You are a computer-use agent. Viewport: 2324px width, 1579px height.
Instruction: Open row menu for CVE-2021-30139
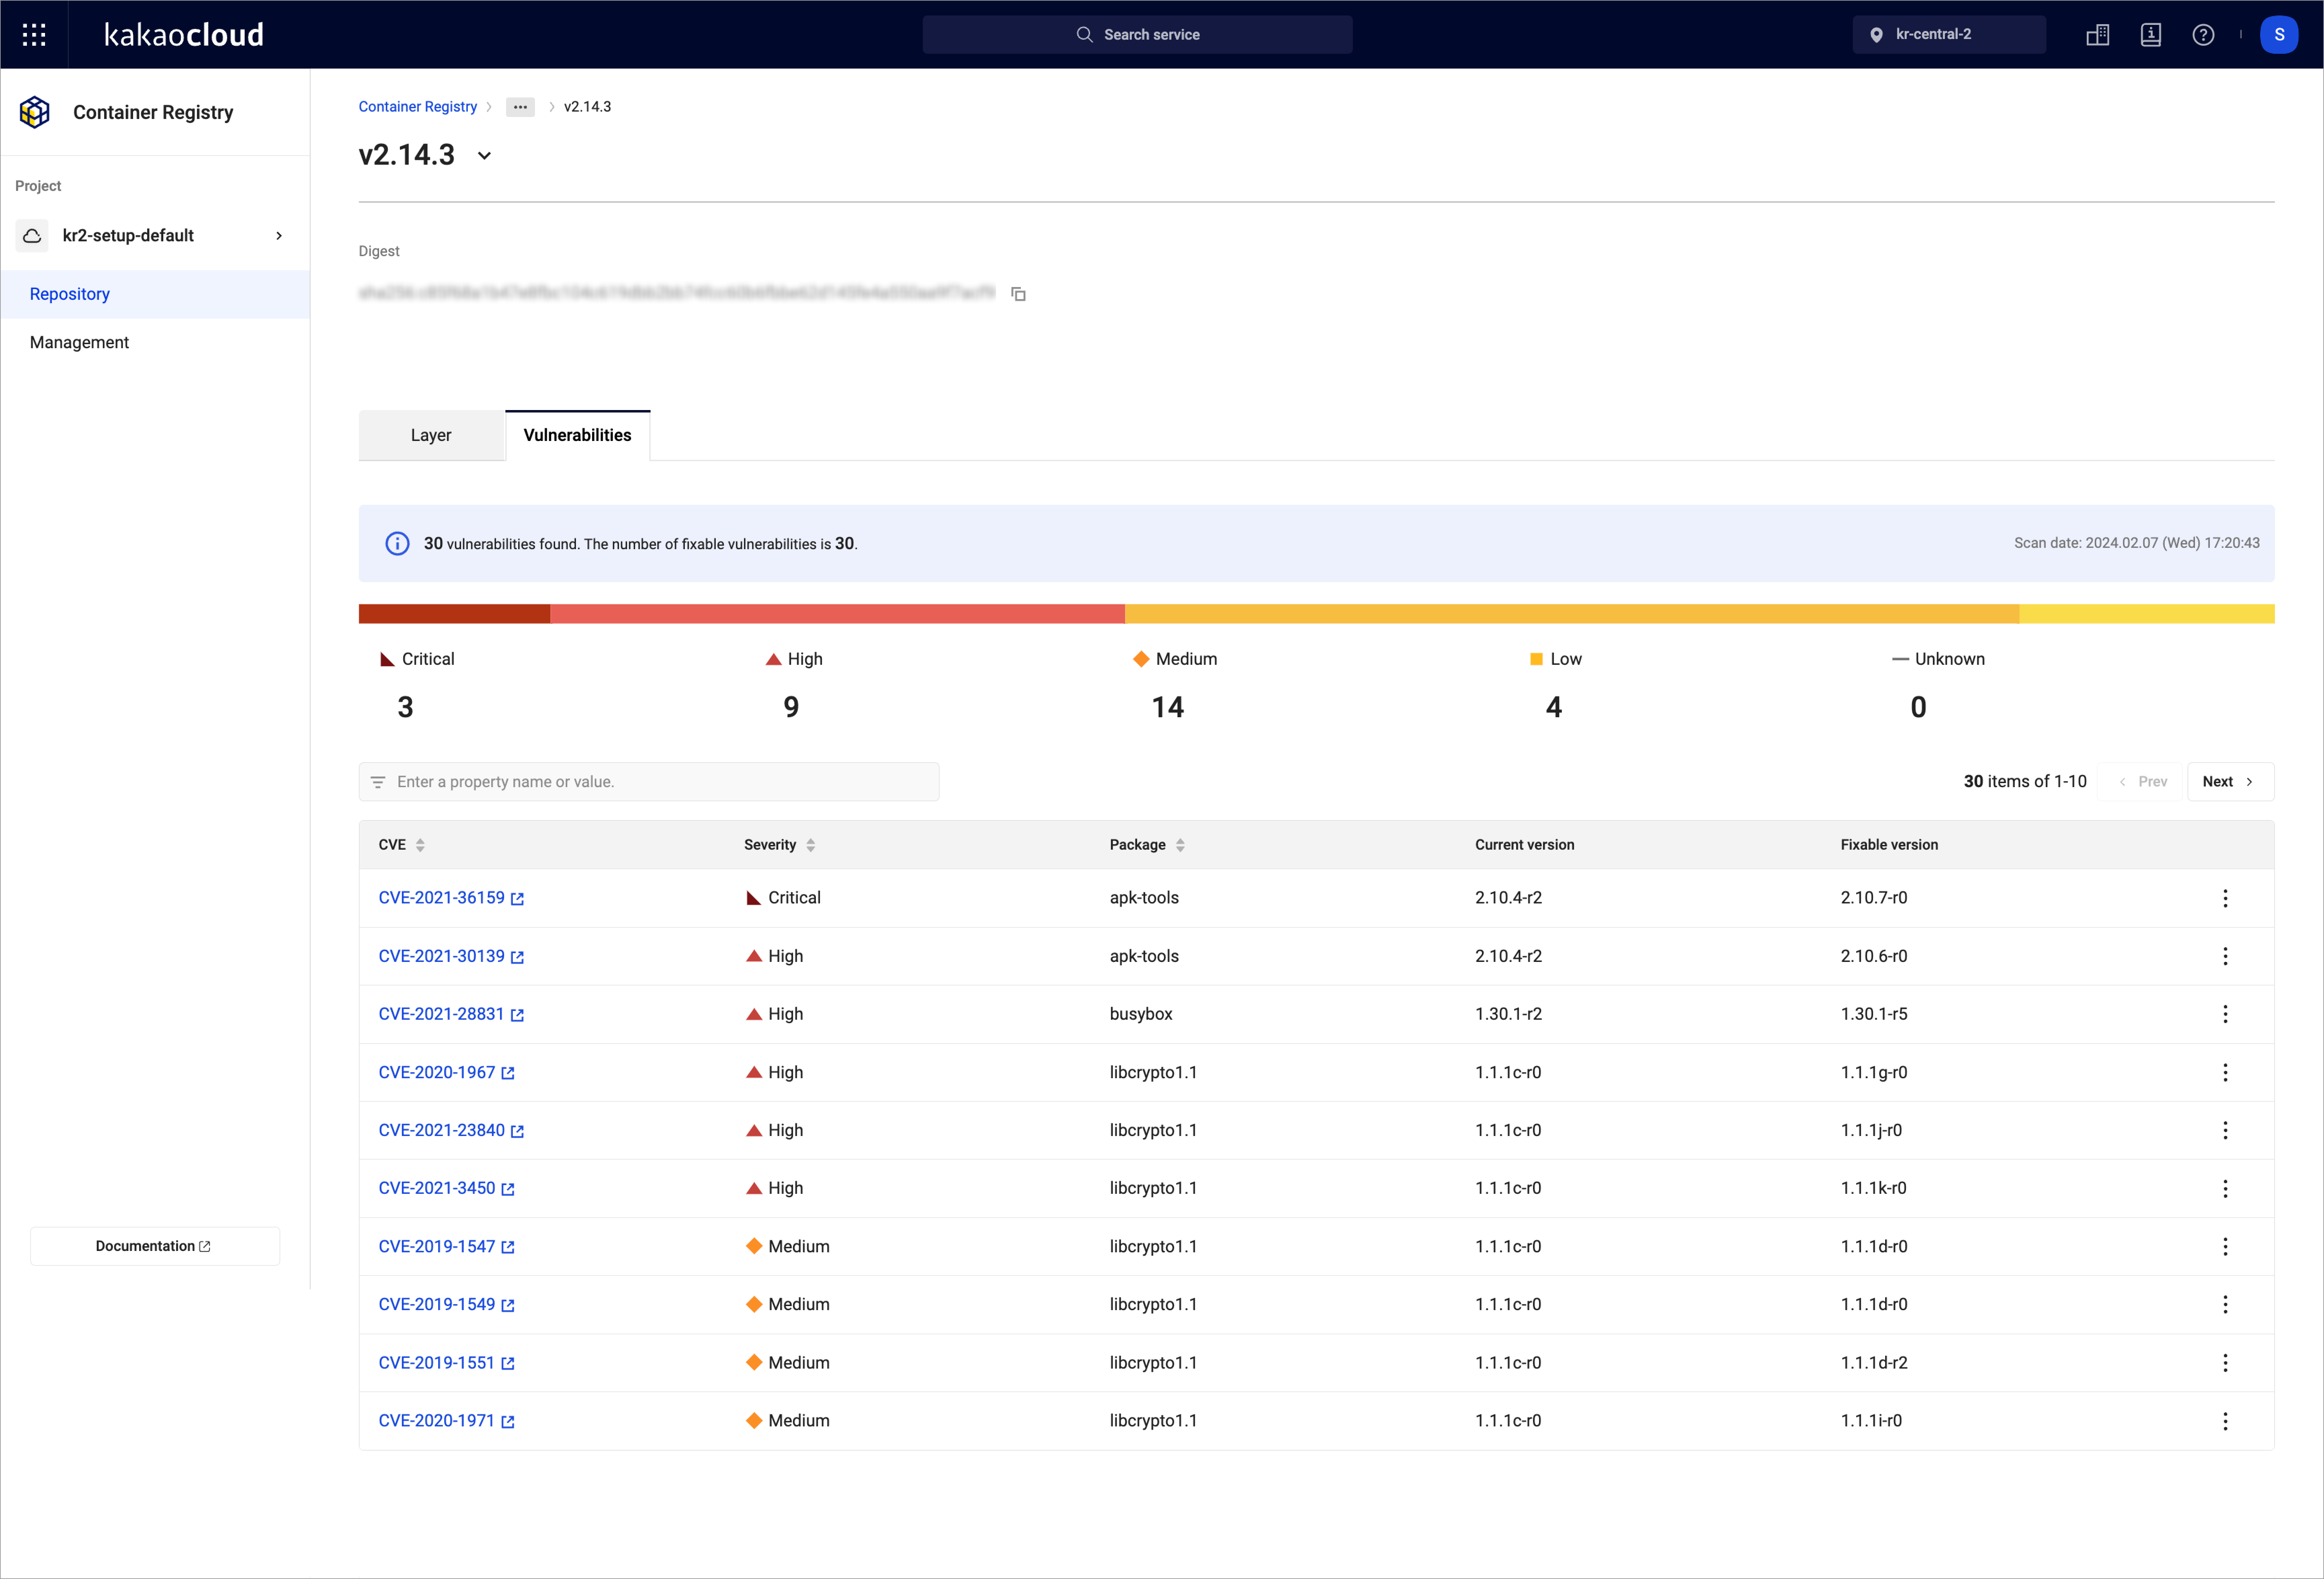coord(2225,956)
